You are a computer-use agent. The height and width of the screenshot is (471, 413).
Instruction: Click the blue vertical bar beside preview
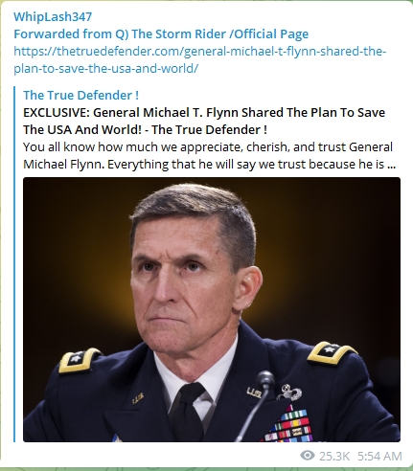click(14, 264)
